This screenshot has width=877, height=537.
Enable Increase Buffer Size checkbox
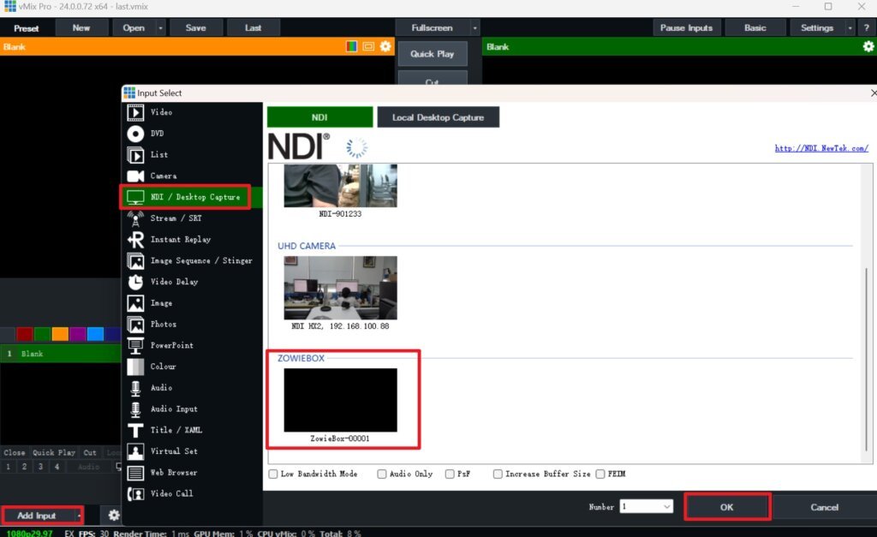click(x=498, y=474)
